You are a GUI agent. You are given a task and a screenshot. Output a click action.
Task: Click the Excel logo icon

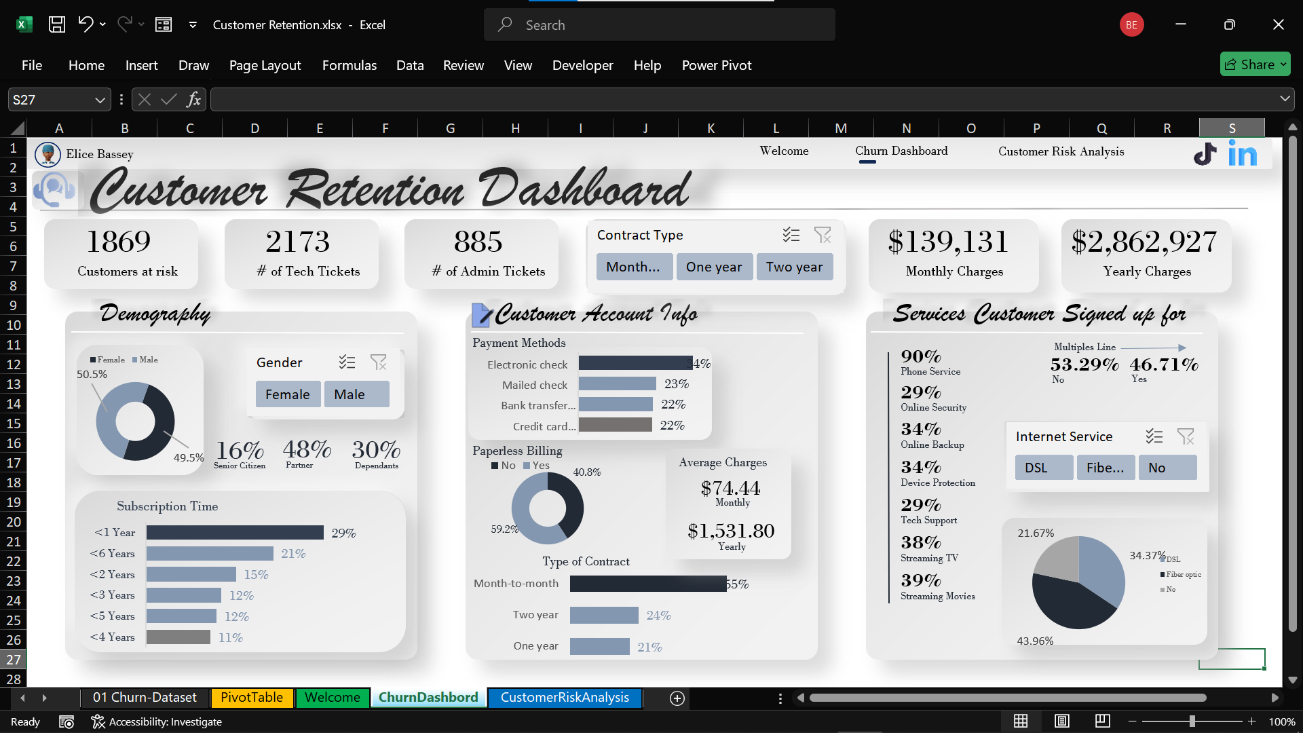(x=24, y=25)
